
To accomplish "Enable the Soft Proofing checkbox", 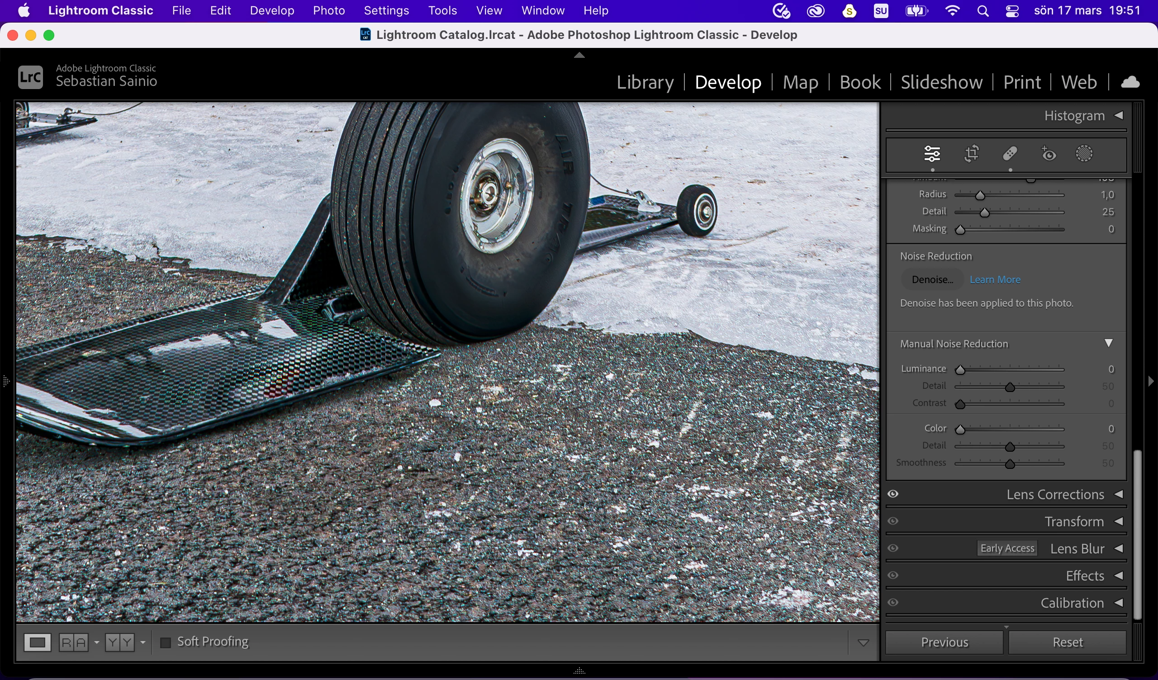I will [166, 642].
